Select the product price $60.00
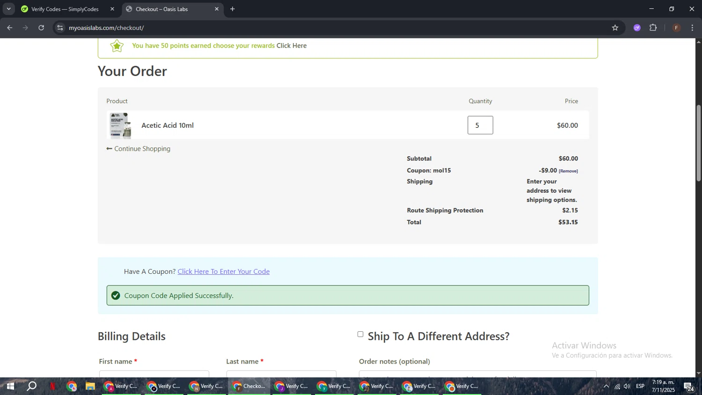This screenshot has width=702, height=395. click(x=567, y=125)
